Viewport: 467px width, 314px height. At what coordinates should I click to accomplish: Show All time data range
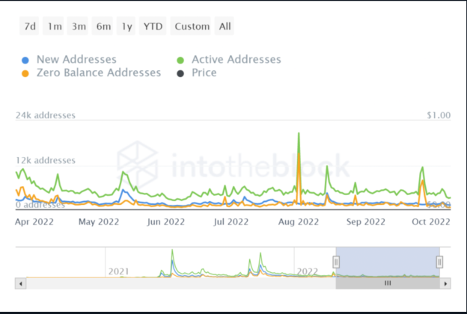pos(225,26)
